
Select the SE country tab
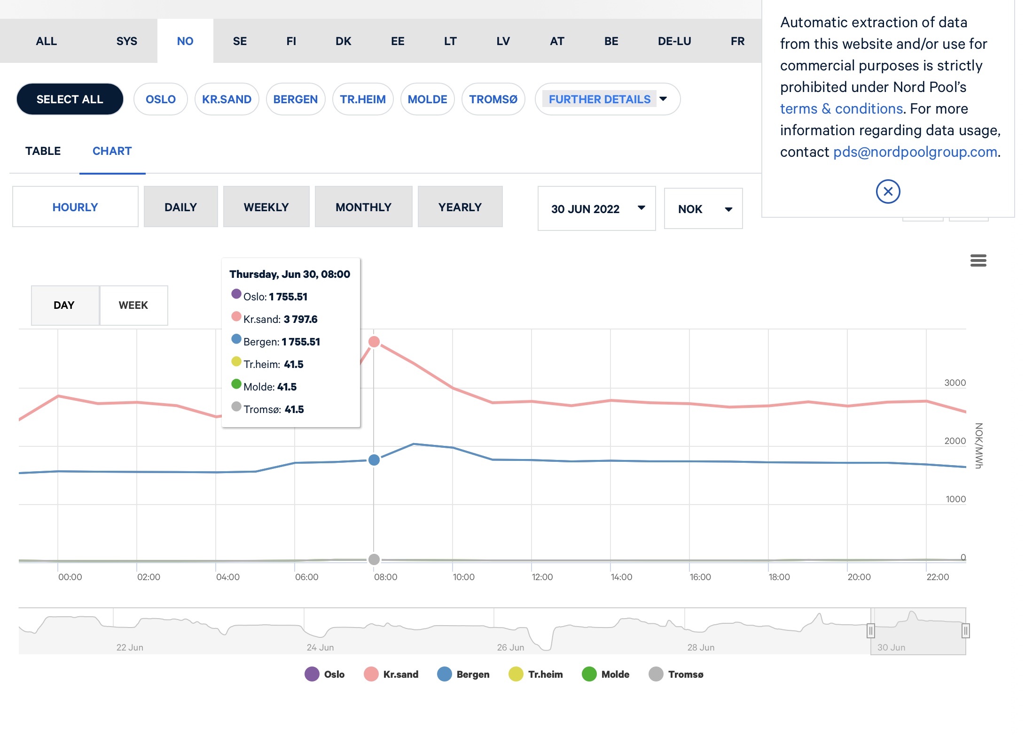tap(240, 41)
